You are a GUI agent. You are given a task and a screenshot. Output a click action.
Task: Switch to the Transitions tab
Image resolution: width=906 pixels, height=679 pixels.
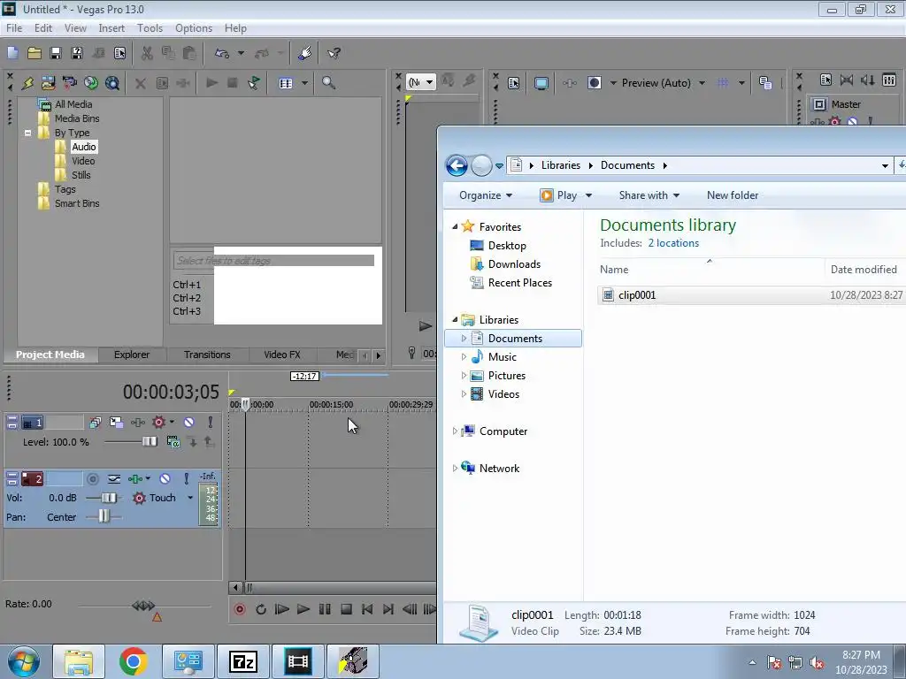(207, 355)
